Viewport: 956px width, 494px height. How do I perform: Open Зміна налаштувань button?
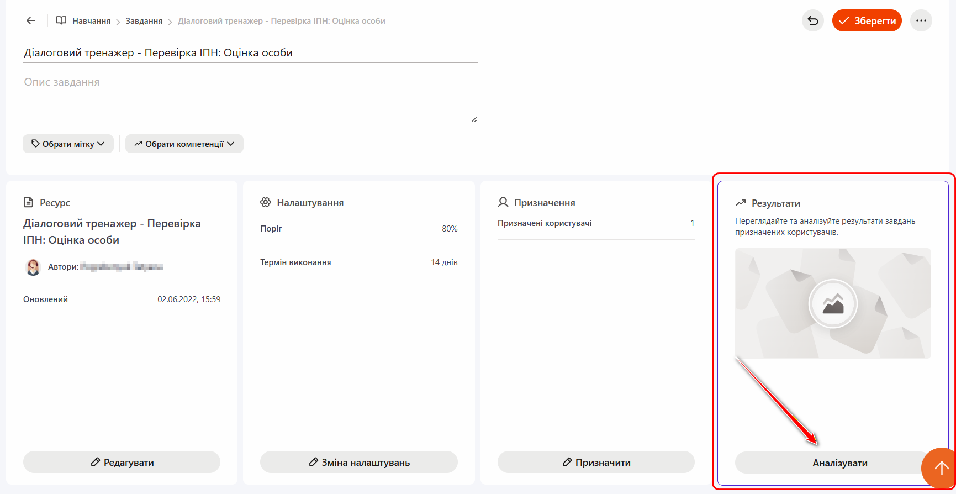tap(359, 462)
